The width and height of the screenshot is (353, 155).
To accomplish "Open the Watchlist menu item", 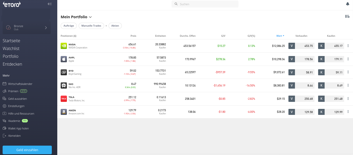I will click(11, 48).
